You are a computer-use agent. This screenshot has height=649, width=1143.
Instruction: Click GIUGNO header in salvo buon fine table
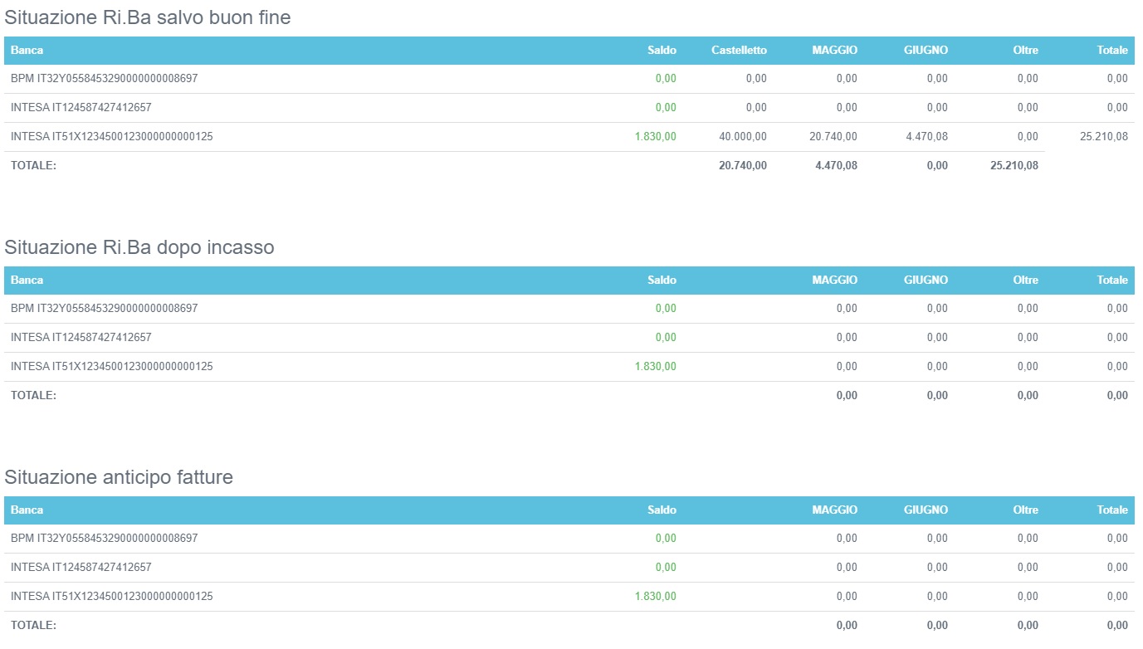(x=926, y=51)
